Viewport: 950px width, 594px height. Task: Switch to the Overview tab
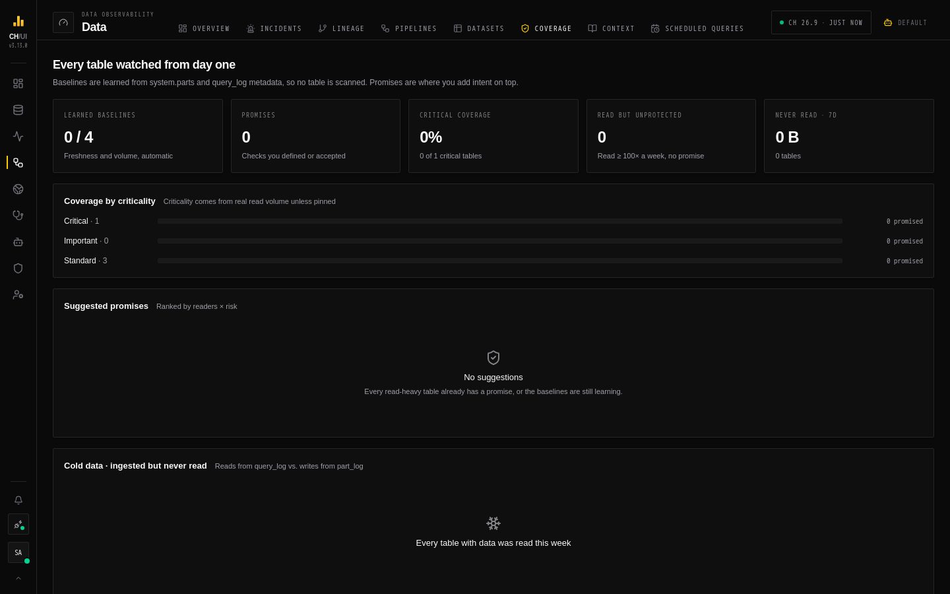coord(204,28)
